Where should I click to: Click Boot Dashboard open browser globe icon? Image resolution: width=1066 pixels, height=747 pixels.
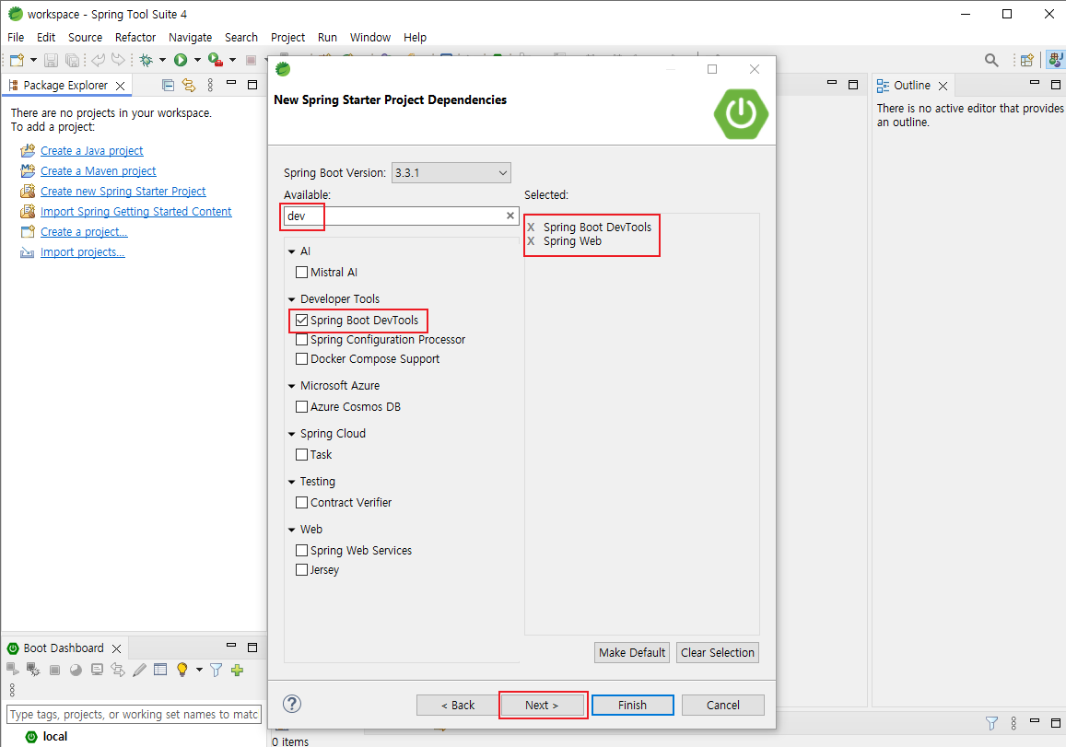tap(76, 671)
